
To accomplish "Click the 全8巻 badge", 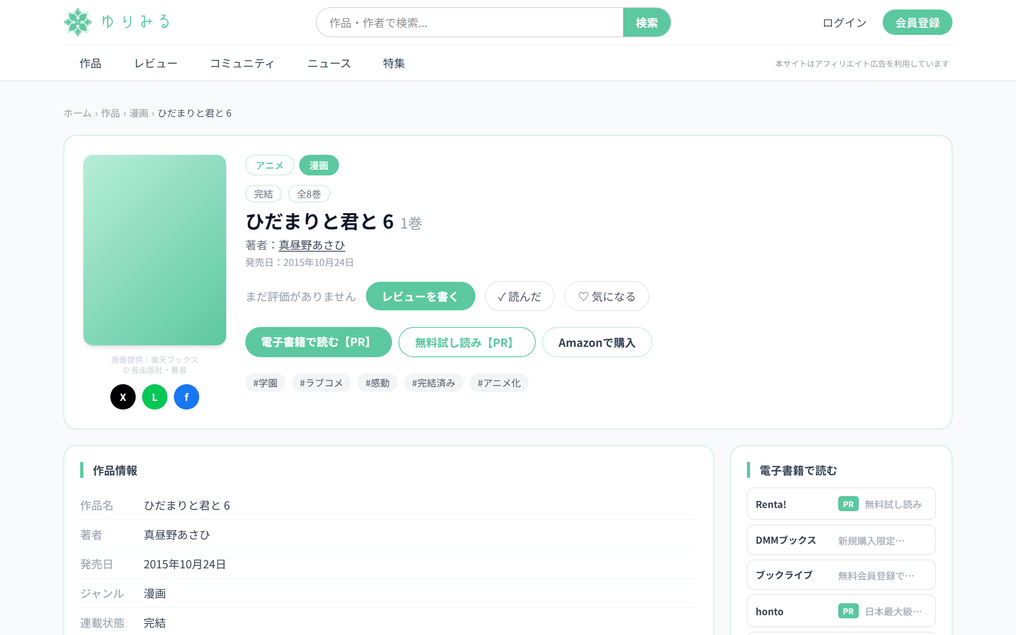I will (x=309, y=194).
